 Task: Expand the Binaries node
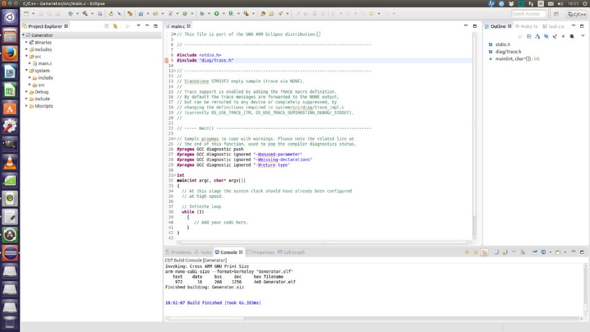coord(27,42)
